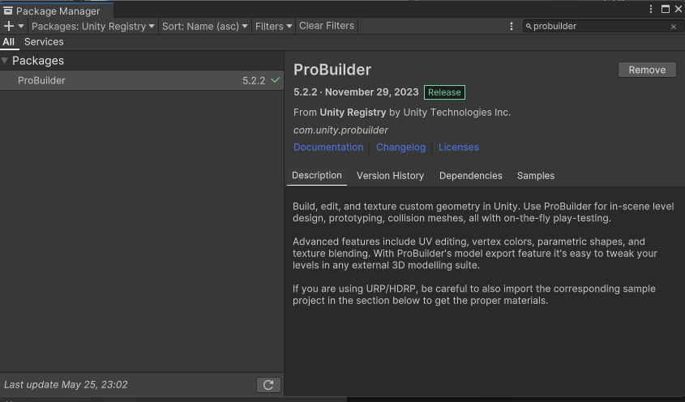The height and width of the screenshot is (402, 685).
Task: Open the add package dropdown arrow
Action: (x=21, y=26)
